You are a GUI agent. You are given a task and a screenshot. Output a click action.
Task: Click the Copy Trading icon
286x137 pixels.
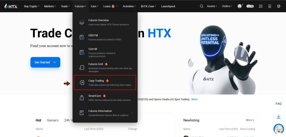(x=82, y=83)
